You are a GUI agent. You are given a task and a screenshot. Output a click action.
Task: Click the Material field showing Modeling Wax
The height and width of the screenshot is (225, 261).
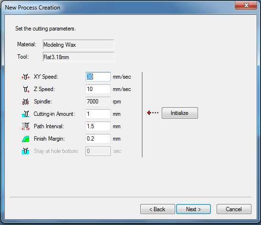pyautogui.click(x=78, y=44)
